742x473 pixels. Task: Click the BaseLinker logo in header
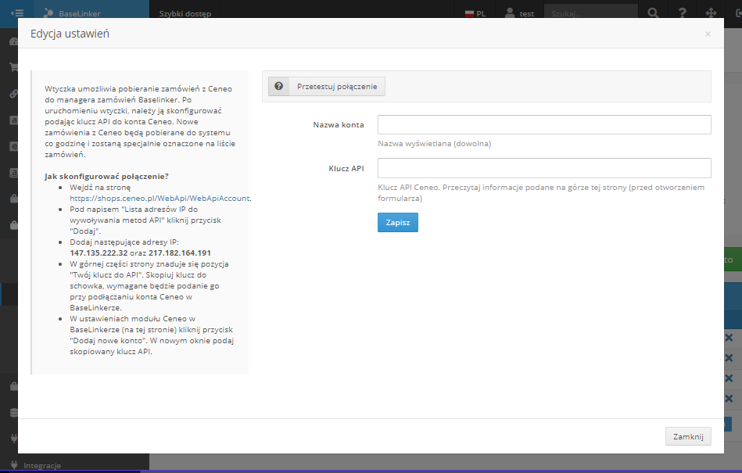[73, 13]
